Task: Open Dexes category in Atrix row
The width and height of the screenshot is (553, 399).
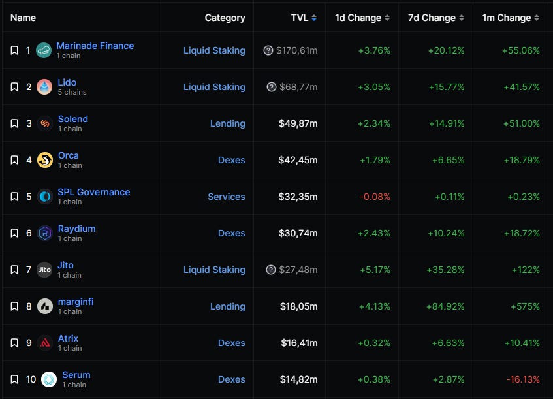Action: pyautogui.click(x=231, y=343)
